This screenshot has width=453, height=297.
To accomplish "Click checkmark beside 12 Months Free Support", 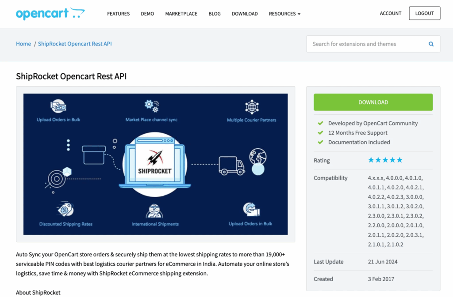I will click(x=320, y=133).
